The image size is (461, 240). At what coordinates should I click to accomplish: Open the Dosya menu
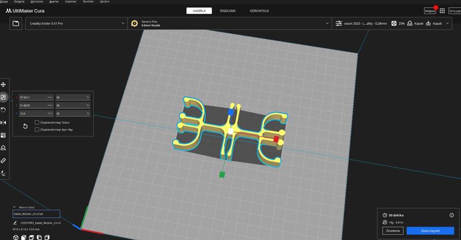tap(4, 2)
